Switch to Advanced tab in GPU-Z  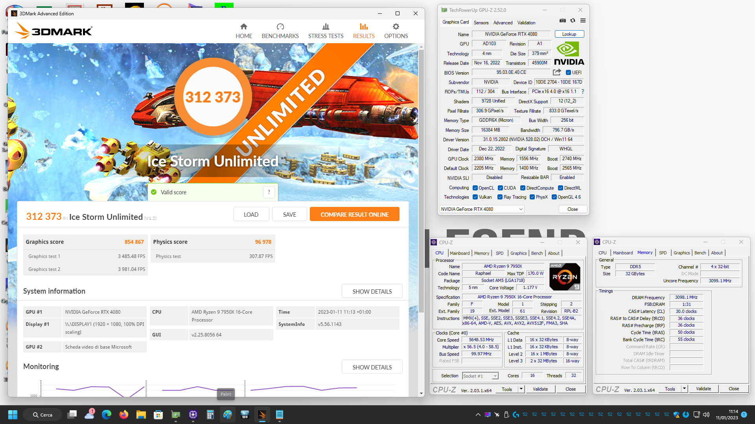tap(503, 23)
